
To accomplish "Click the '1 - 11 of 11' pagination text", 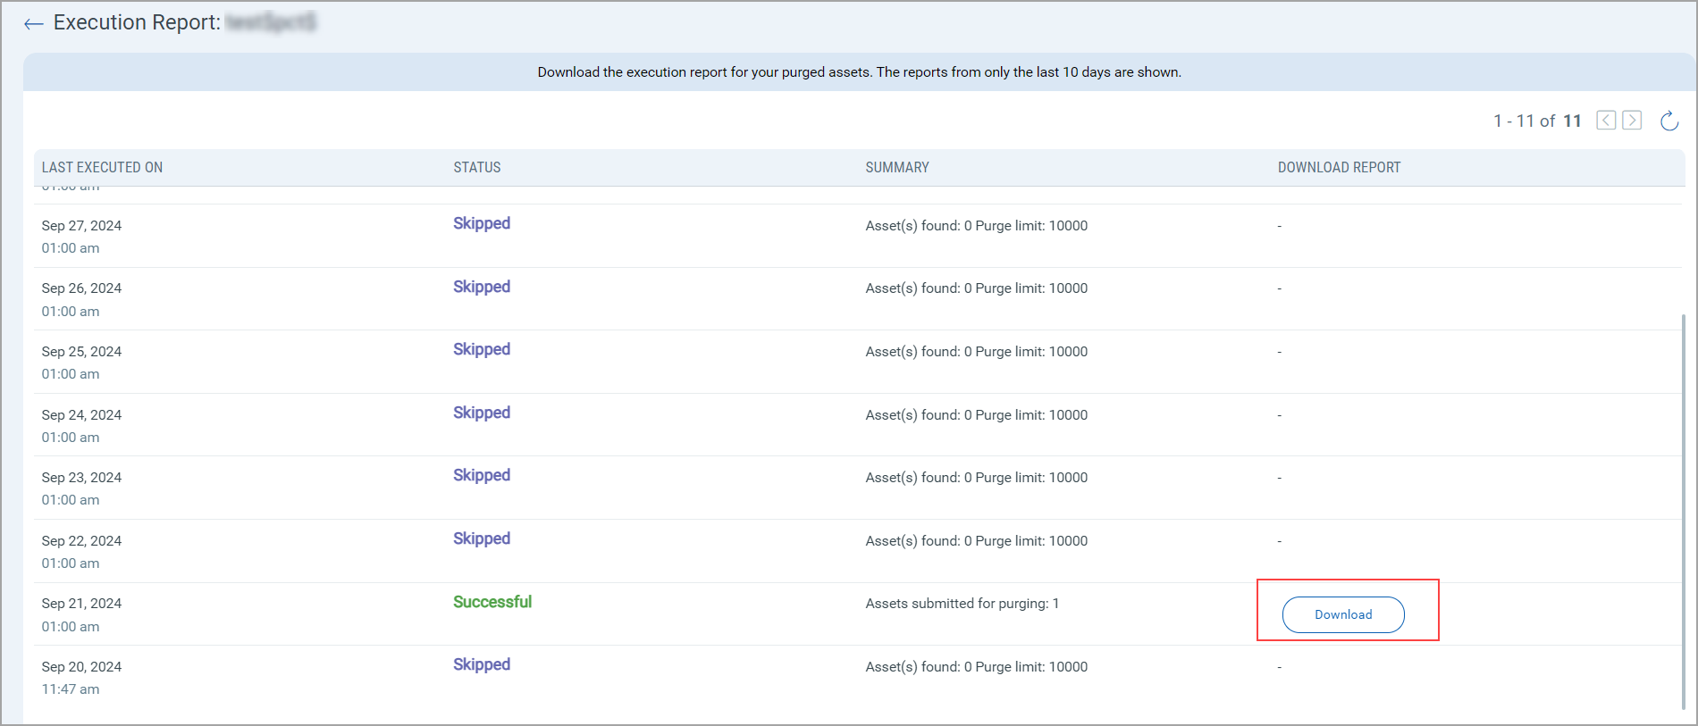I will point(1537,121).
